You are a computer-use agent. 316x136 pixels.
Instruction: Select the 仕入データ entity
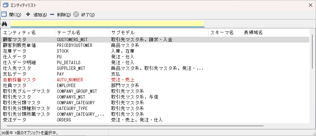point(15,57)
